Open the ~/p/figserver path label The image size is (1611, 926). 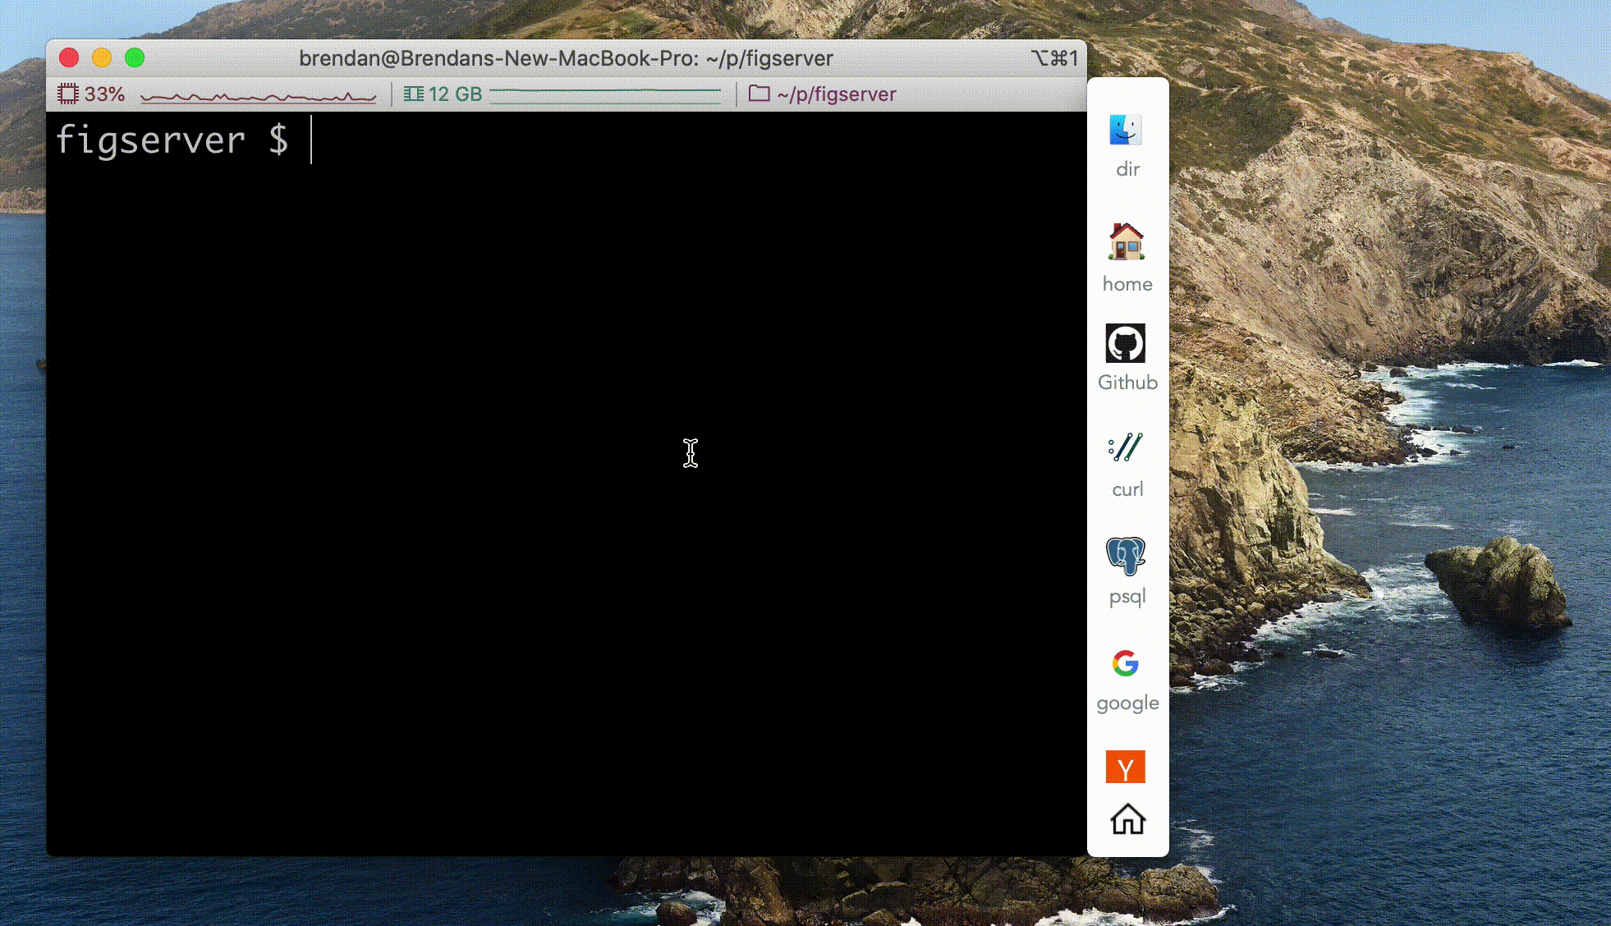coord(836,94)
